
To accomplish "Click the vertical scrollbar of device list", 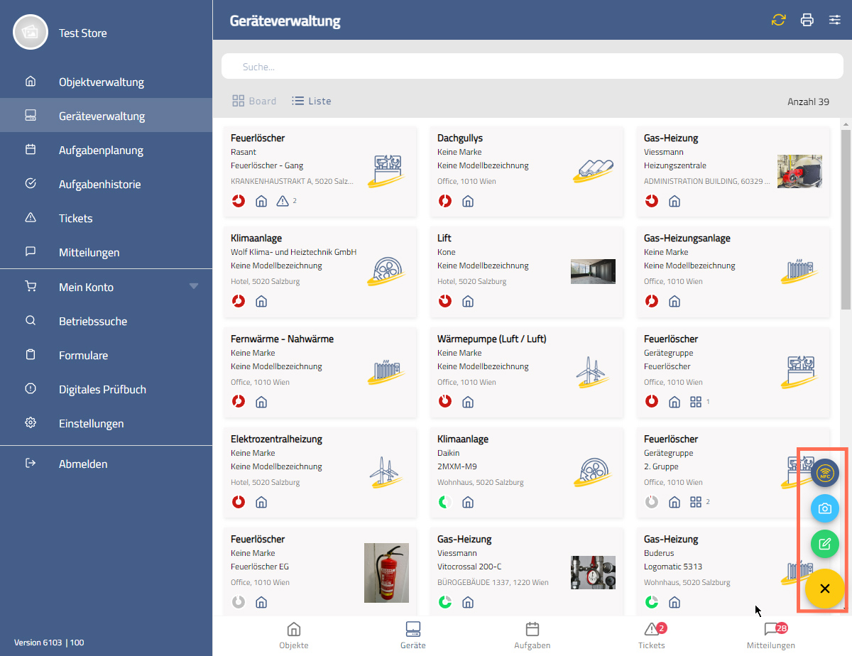I will (x=846, y=220).
